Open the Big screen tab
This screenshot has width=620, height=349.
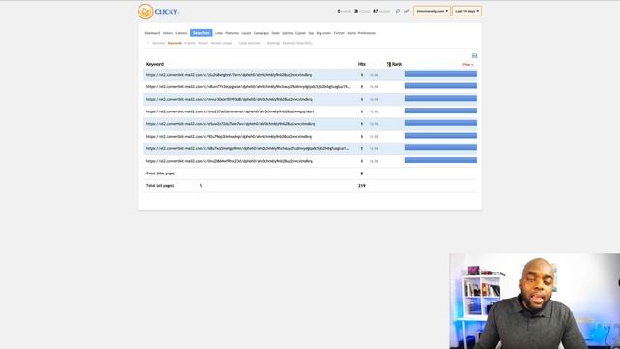click(324, 33)
